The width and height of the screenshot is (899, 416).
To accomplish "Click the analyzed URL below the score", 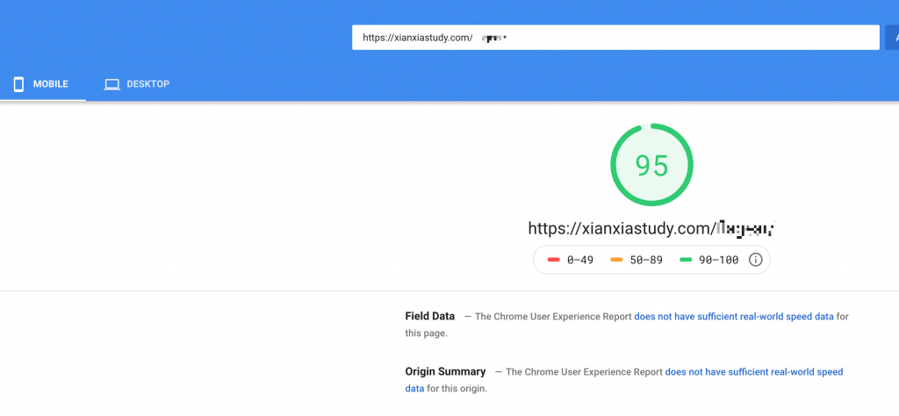I will pyautogui.click(x=651, y=228).
